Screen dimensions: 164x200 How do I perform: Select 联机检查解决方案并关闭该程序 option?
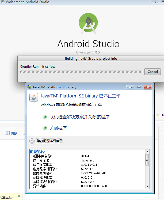click(x=79, y=117)
